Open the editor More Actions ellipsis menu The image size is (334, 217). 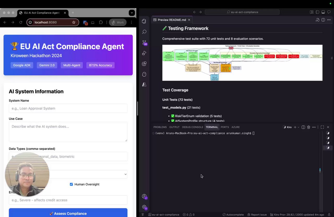pyautogui.click(x=329, y=20)
